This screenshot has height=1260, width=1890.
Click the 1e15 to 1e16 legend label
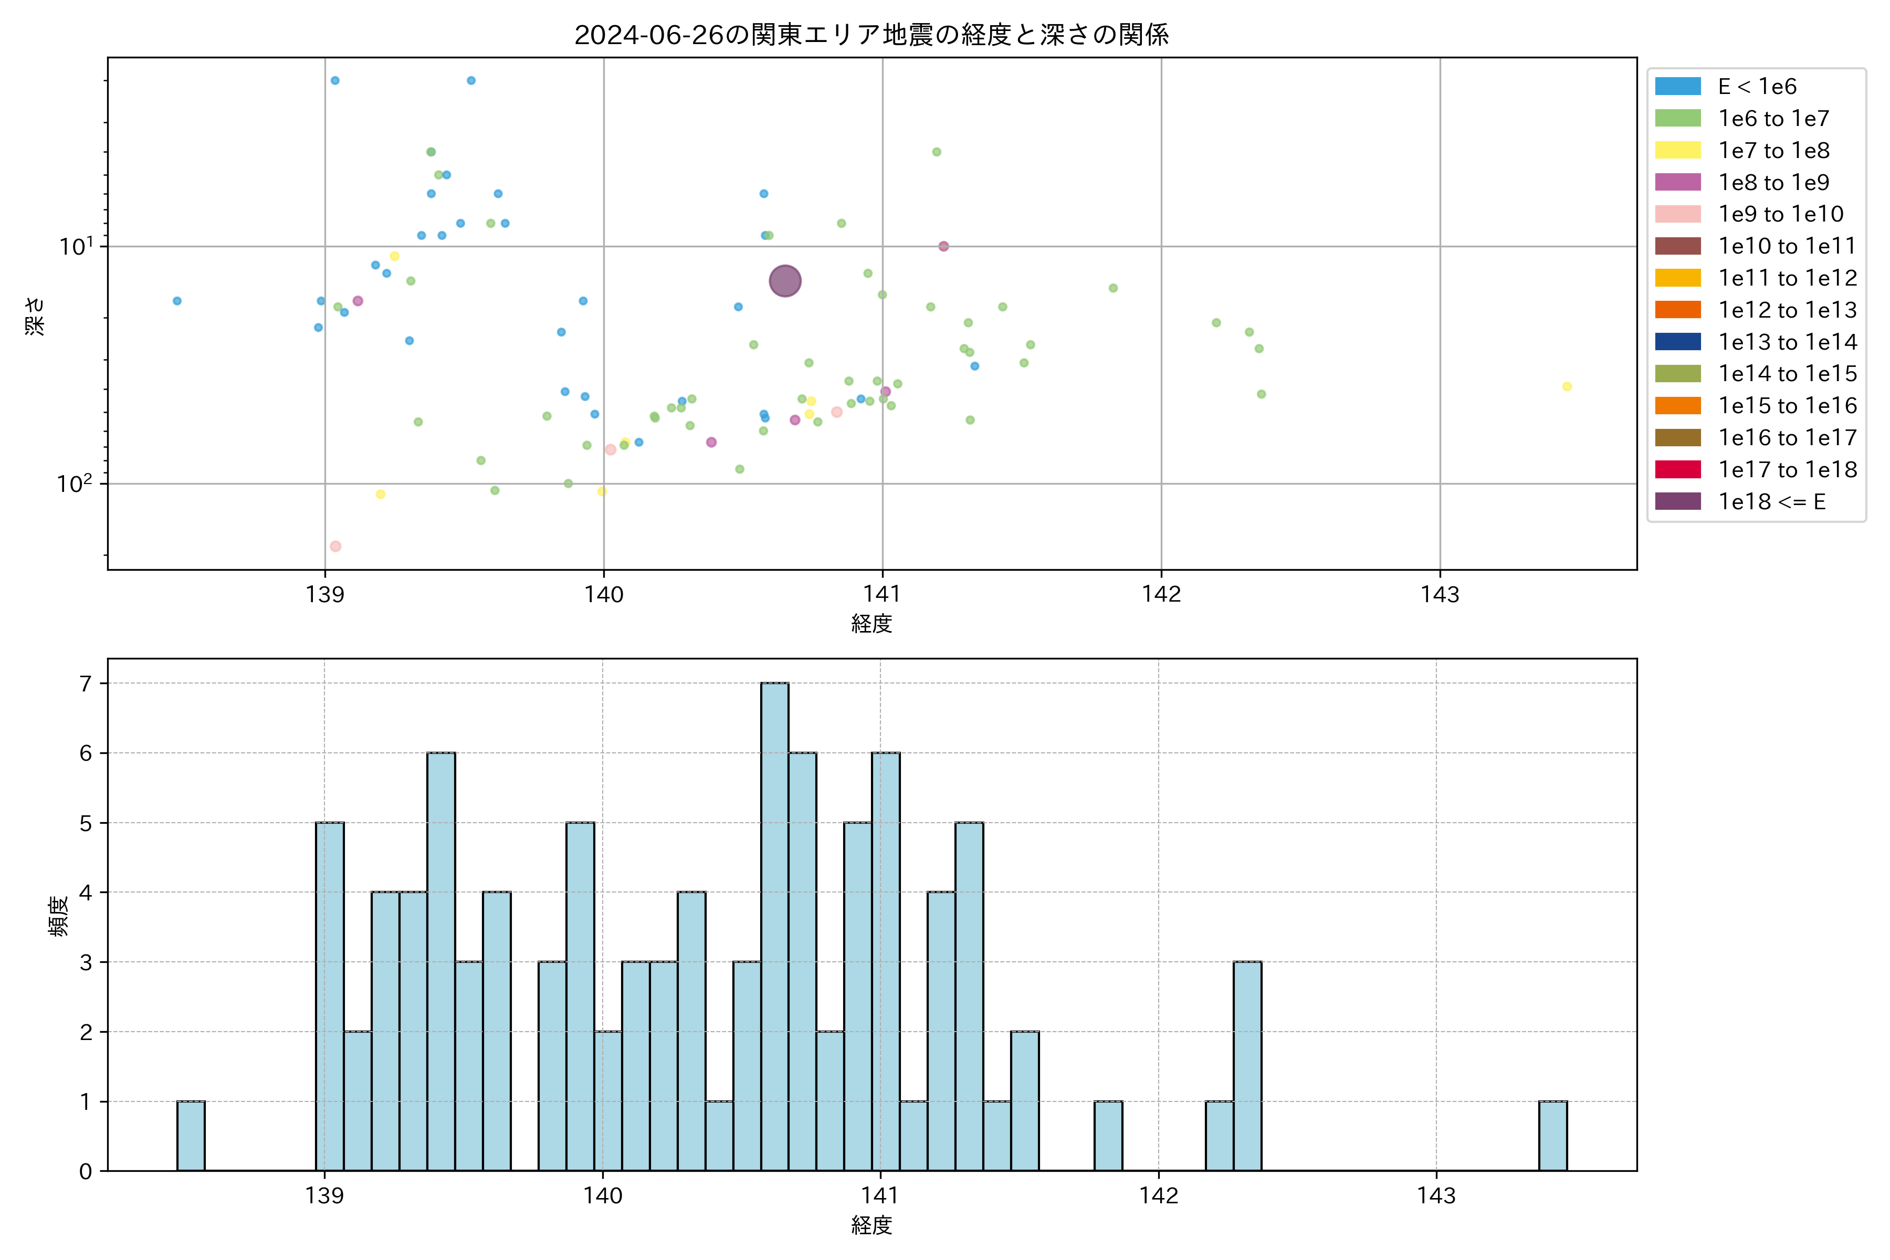pyautogui.click(x=1787, y=406)
